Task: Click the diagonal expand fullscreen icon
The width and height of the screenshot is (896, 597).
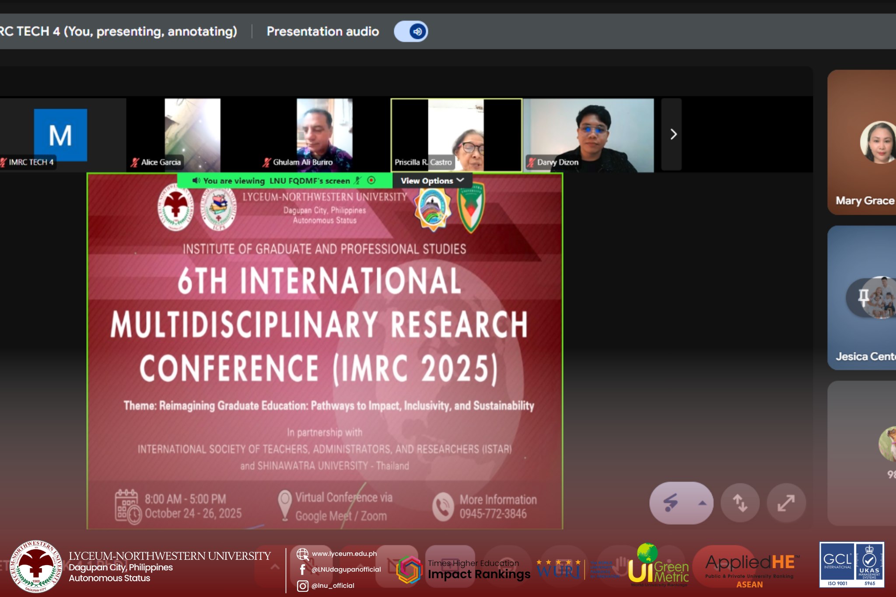Action: (786, 503)
